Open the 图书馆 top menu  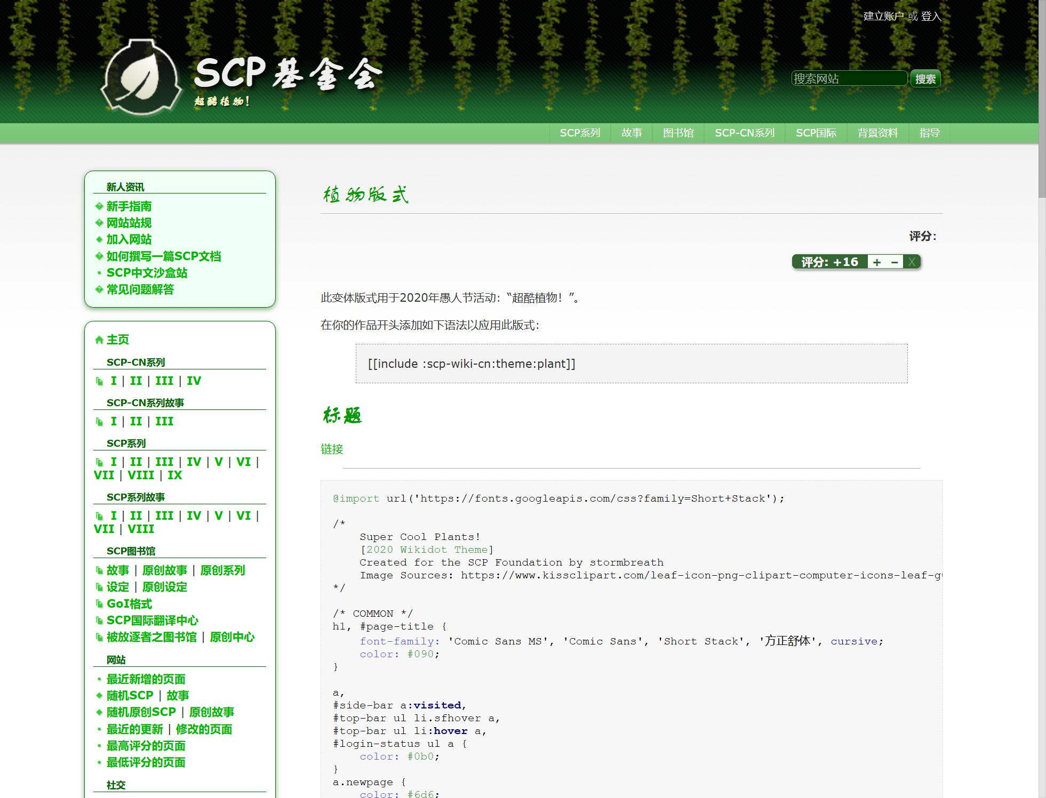[x=678, y=133]
